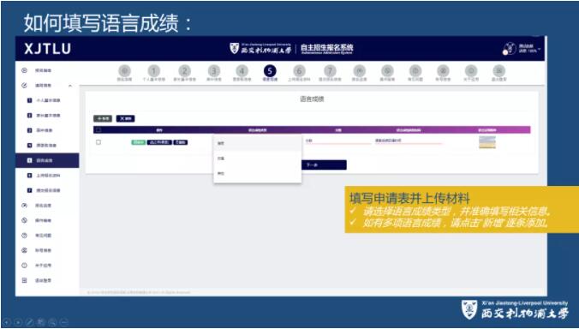The image size is (579, 329).
Task: Click the upload material button in the table row
Action: coord(159,142)
